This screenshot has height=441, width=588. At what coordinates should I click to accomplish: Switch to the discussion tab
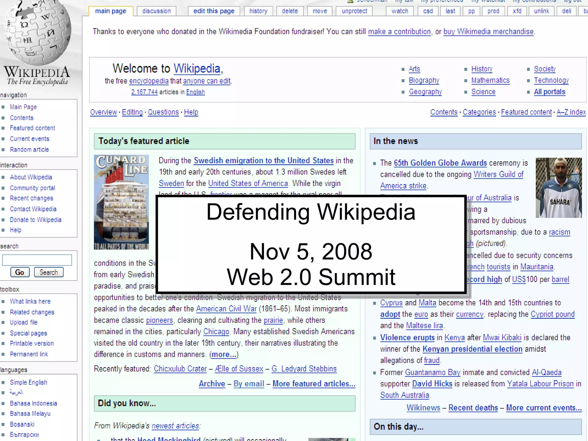point(156,11)
